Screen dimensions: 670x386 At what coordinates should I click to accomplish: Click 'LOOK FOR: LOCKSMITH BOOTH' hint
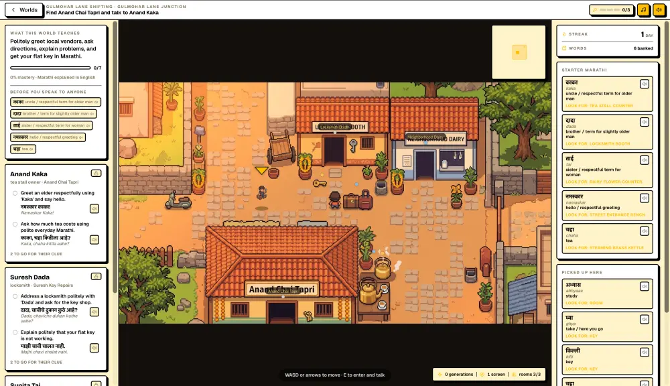coord(598,143)
